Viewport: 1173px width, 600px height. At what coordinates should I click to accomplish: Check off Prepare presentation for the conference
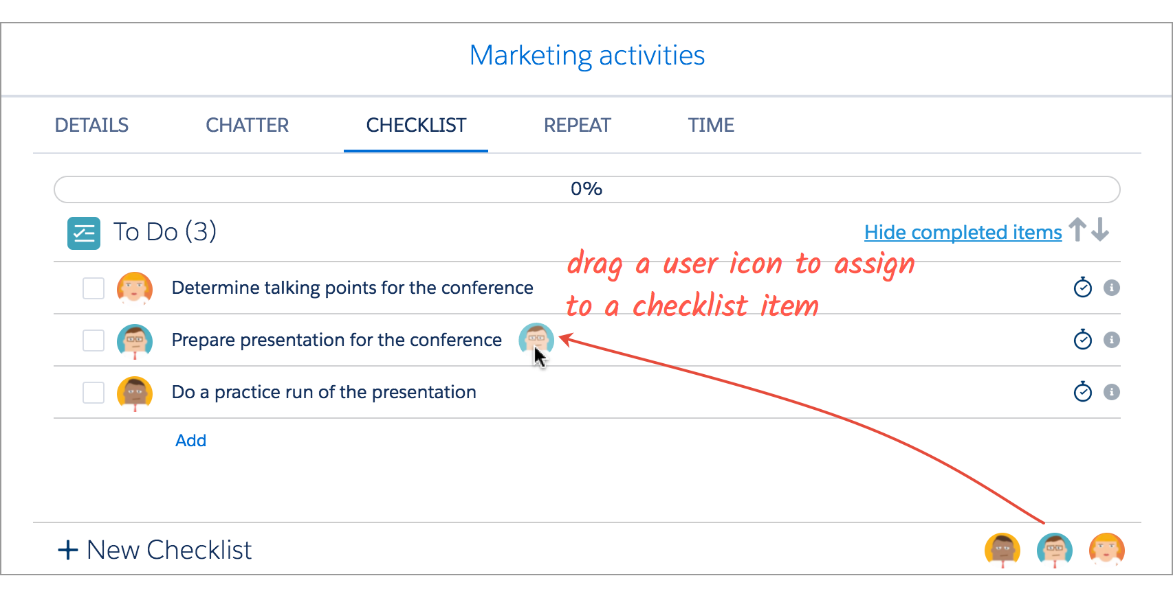tap(94, 341)
